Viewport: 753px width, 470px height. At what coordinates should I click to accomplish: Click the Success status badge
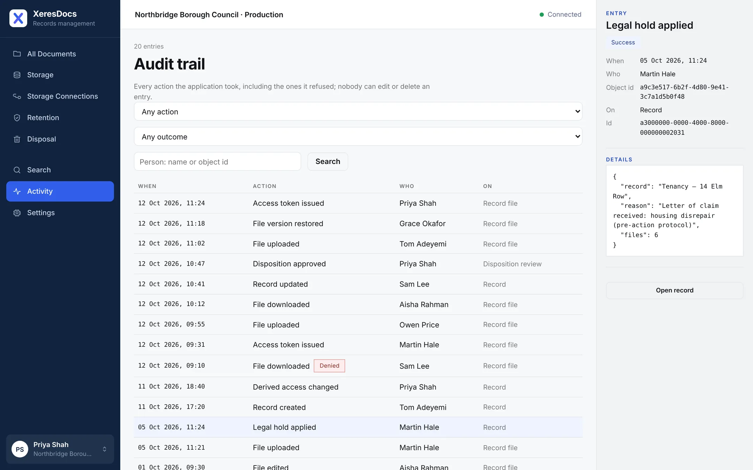[x=623, y=42]
